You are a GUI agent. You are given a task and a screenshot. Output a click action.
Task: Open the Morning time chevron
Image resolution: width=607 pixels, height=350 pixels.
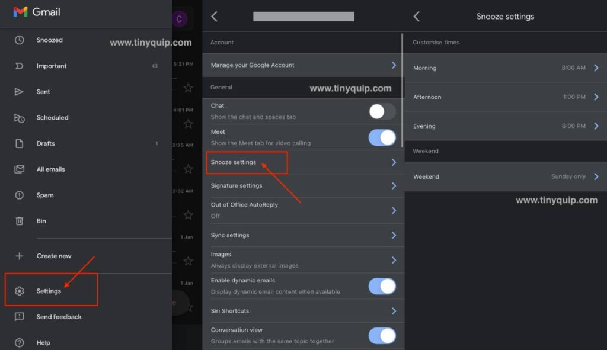(598, 68)
